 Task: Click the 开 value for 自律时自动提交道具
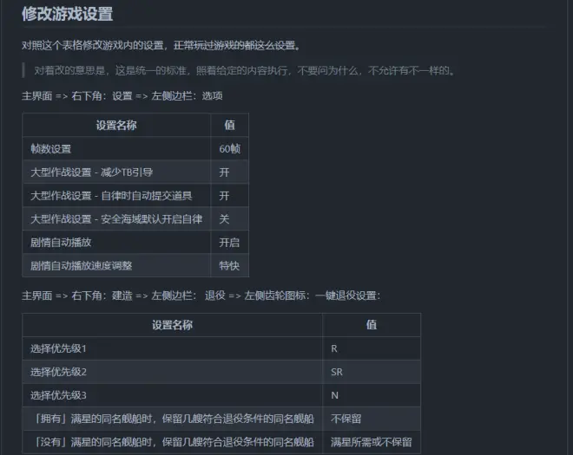[229, 196]
